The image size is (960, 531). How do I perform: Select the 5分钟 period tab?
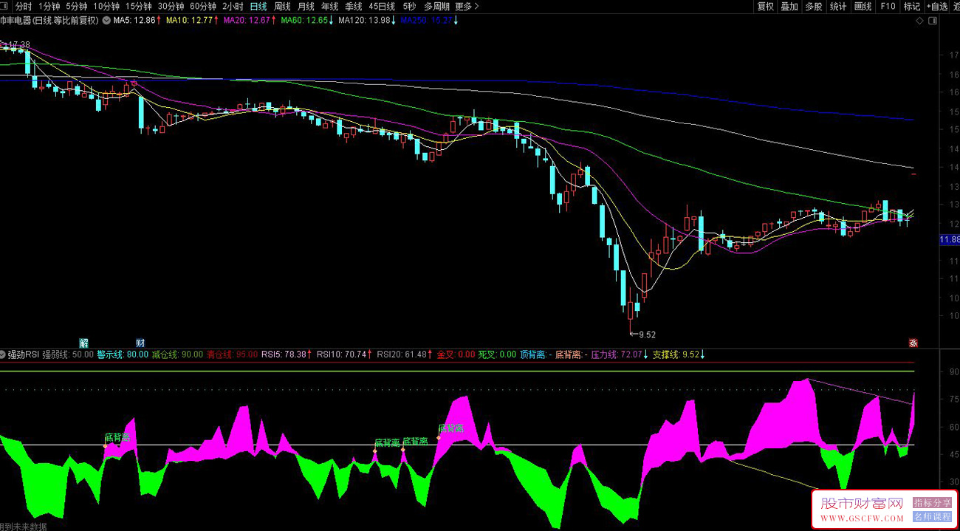(x=77, y=6)
